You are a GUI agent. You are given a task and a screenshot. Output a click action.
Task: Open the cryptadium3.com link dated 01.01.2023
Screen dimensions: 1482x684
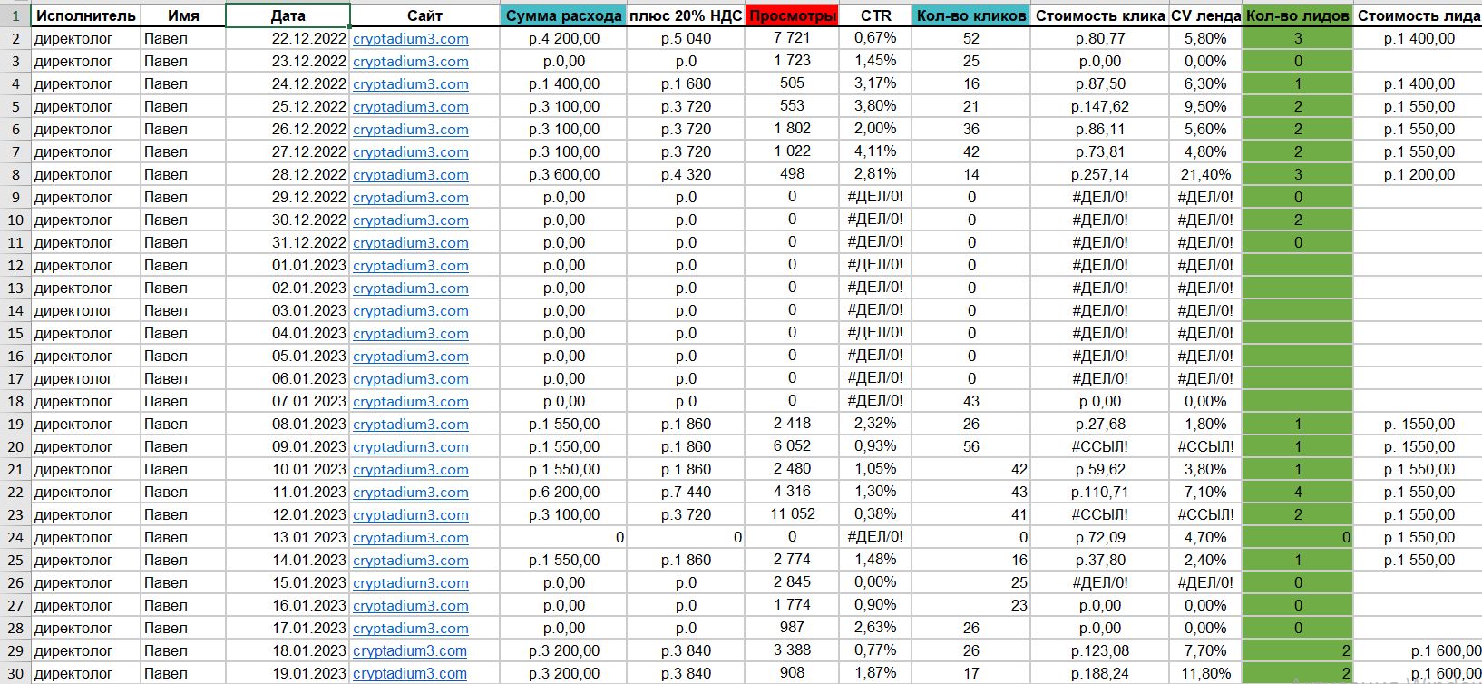pyautogui.click(x=411, y=266)
